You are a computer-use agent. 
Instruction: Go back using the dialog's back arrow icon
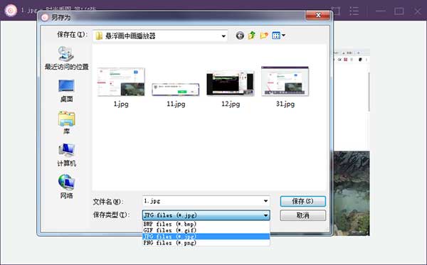pyautogui.click(x=240, y=36)
